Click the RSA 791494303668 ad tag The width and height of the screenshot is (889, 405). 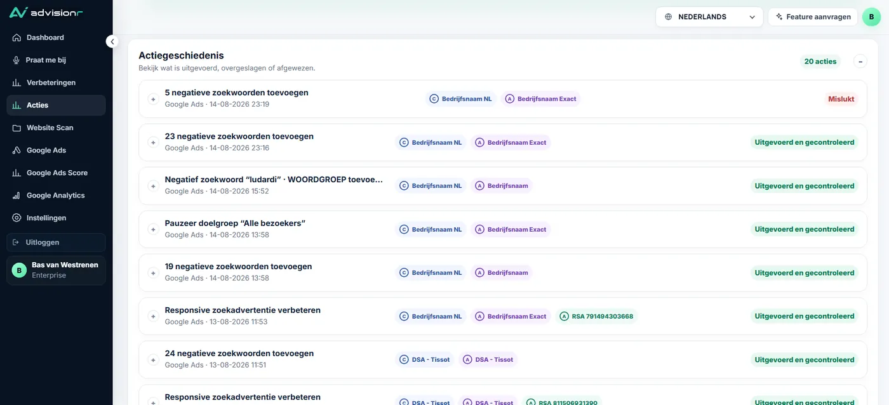click(596, 316)
